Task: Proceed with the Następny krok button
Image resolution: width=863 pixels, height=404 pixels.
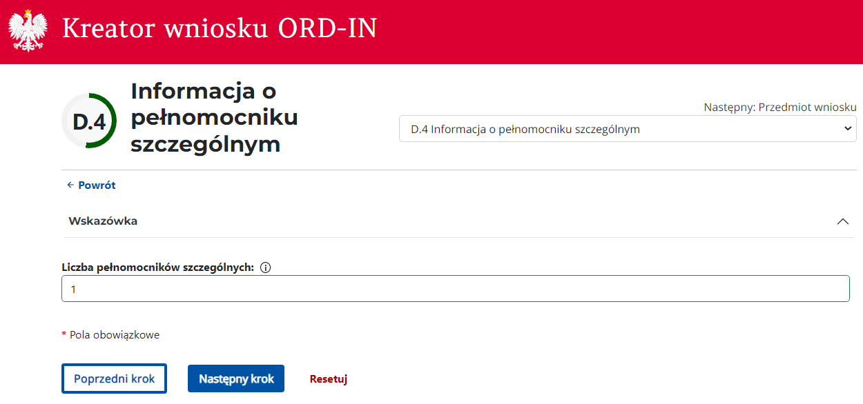Action: (x=236, y=379)
